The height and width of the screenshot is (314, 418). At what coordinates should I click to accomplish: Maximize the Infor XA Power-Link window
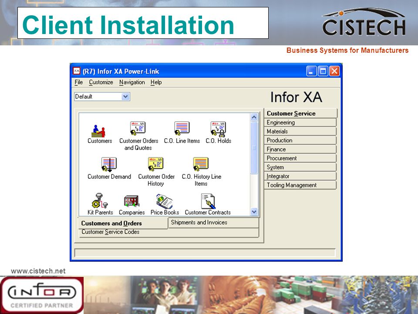click(x=323, y=71)
